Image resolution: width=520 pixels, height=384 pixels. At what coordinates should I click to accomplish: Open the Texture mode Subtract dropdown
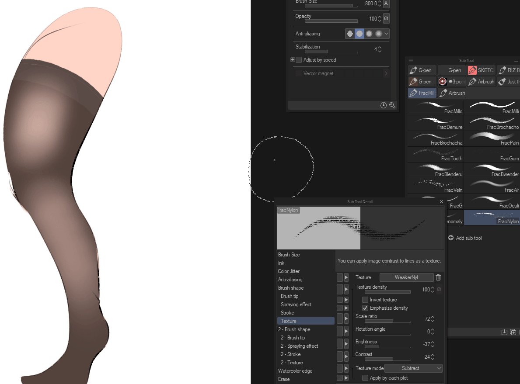[413, 368]
